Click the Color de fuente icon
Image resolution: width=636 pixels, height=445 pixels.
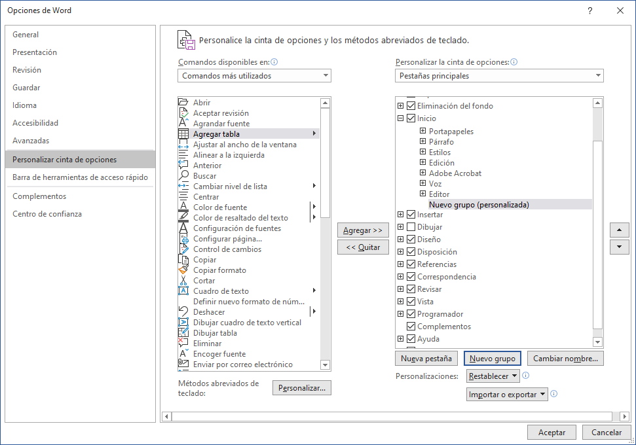[183, 207]
